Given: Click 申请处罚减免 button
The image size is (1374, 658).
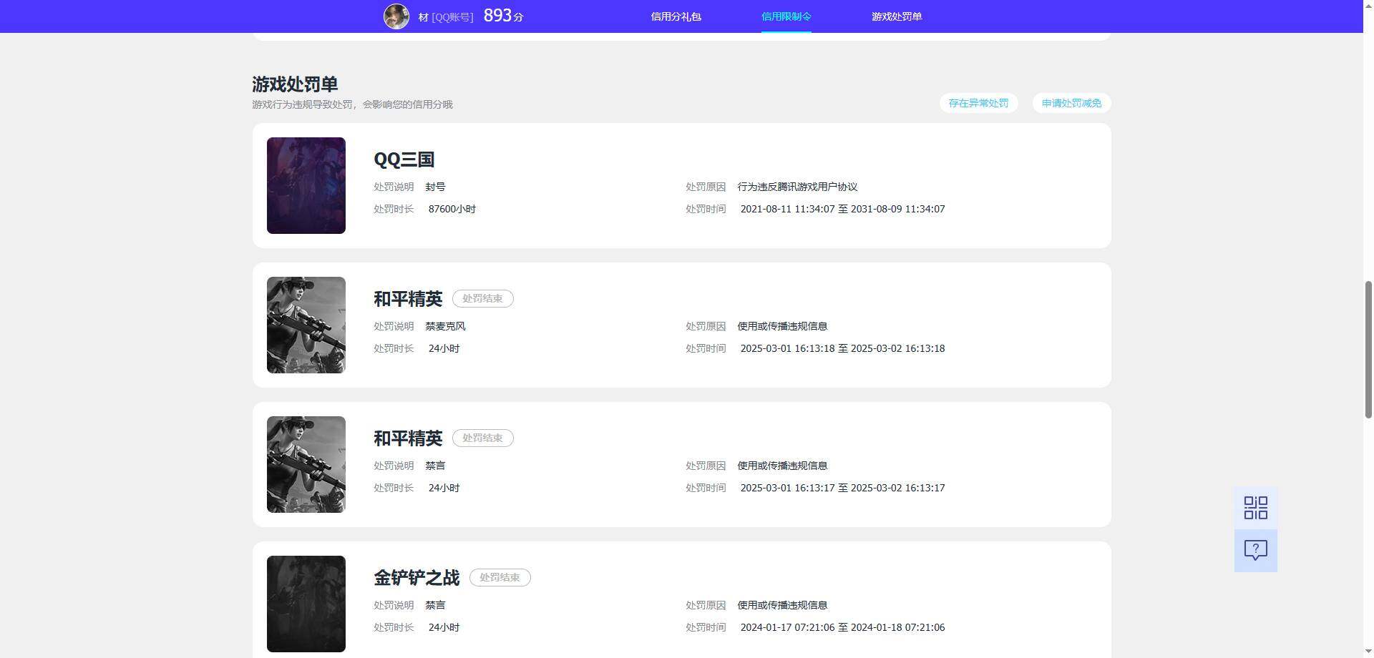Looking at the screenshot, I should (1071, 103).
